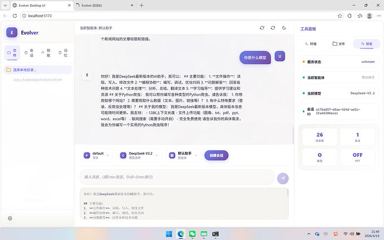Select the Evolver Desktop UI browser tab
This screenshot has width=384, height=240.
coord(42,5)
